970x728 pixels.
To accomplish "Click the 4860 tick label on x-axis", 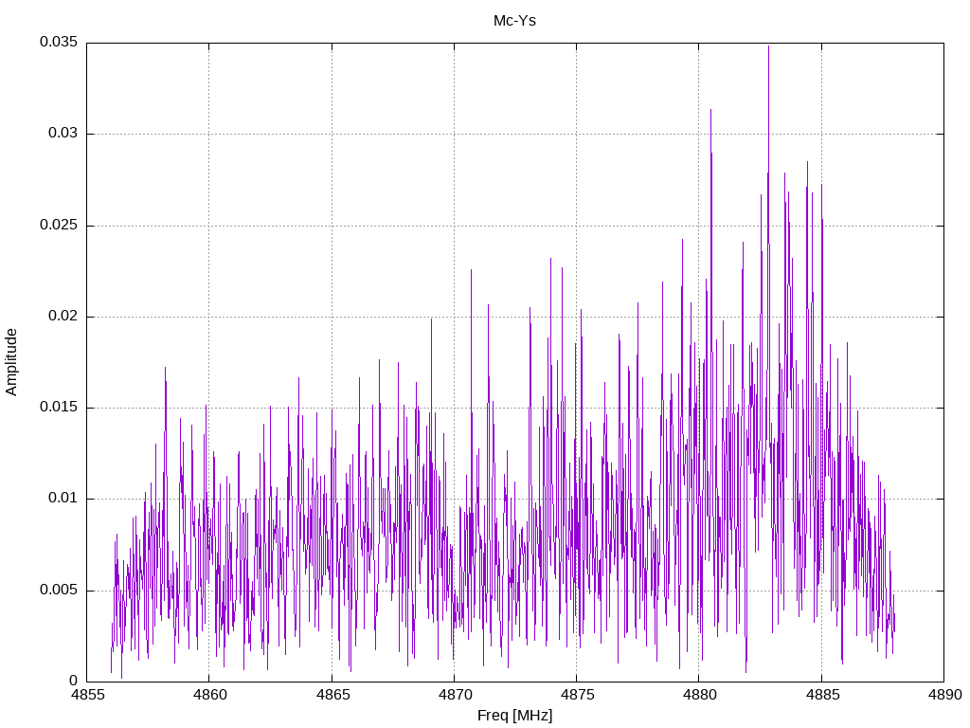I will tap(209, 695).
